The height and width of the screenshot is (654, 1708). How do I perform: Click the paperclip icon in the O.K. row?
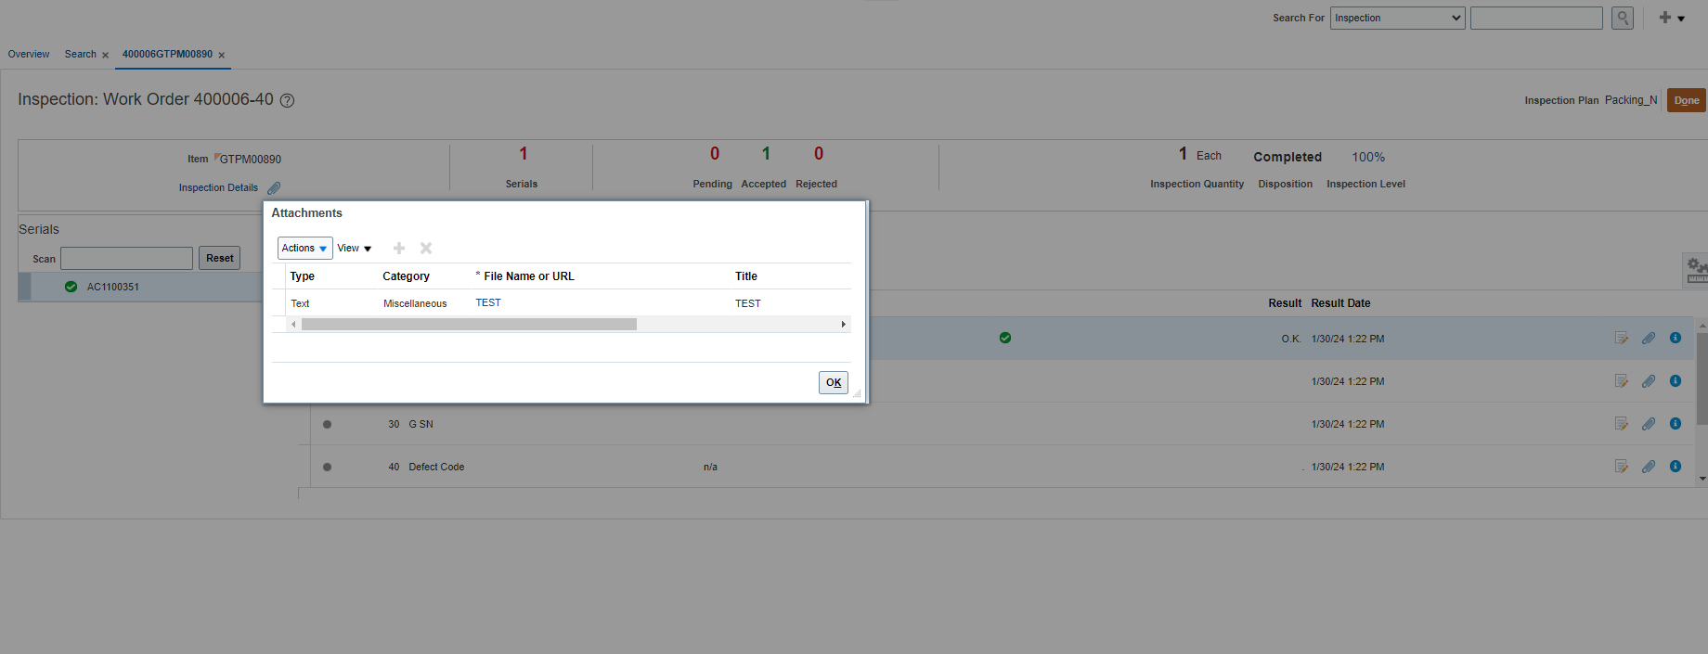(x=1649, y=339)
